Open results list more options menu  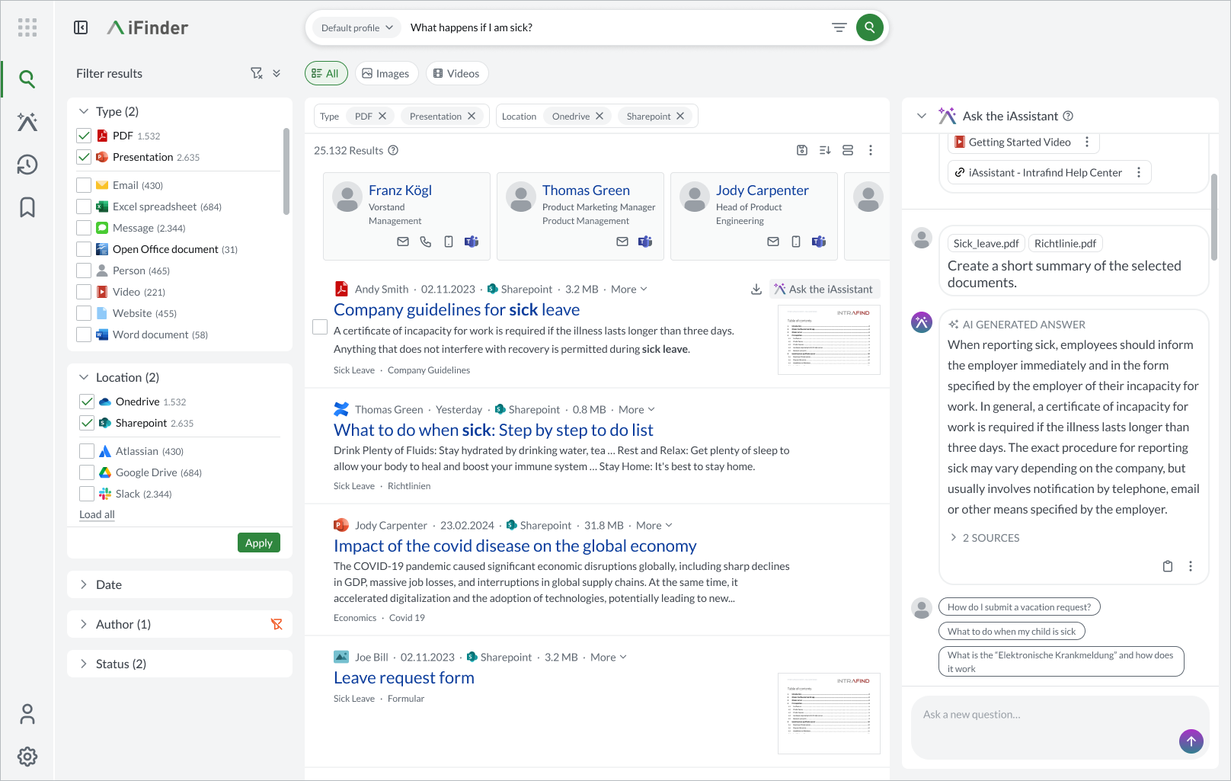click(x=871, y=150)
